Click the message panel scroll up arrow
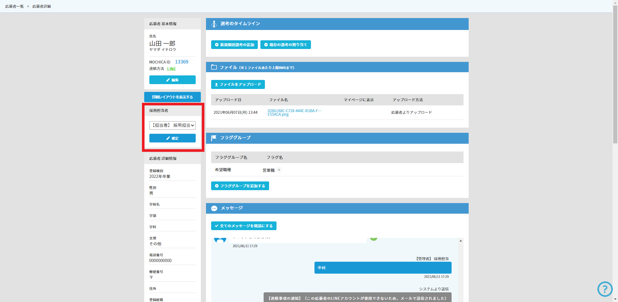Image resolution: width=618 pixels, height=302 pixels. [461, 241]
